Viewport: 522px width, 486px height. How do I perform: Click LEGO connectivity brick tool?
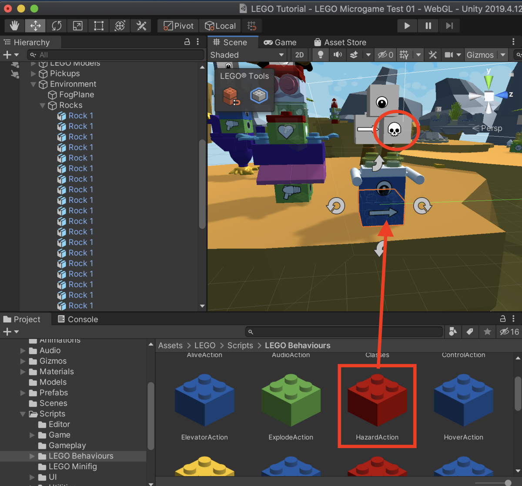259,95
